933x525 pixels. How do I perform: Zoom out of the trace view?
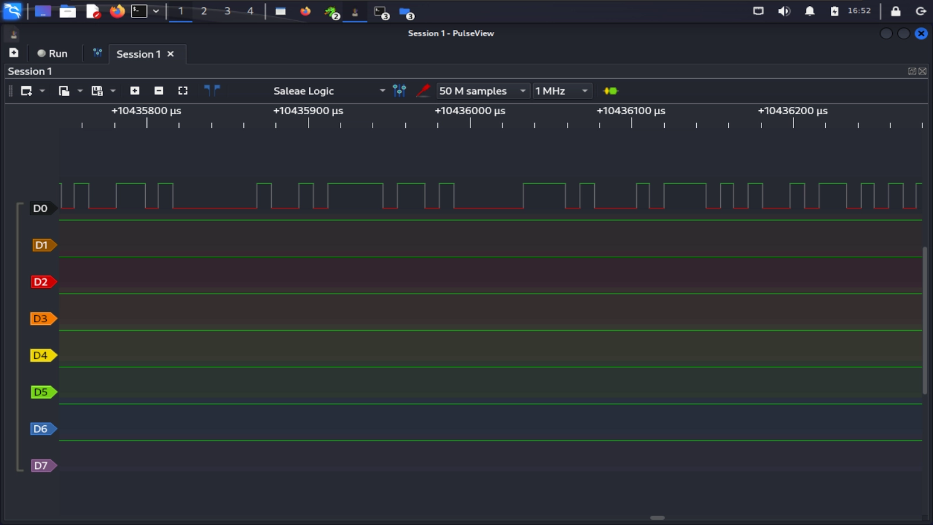tap(159, 90)
